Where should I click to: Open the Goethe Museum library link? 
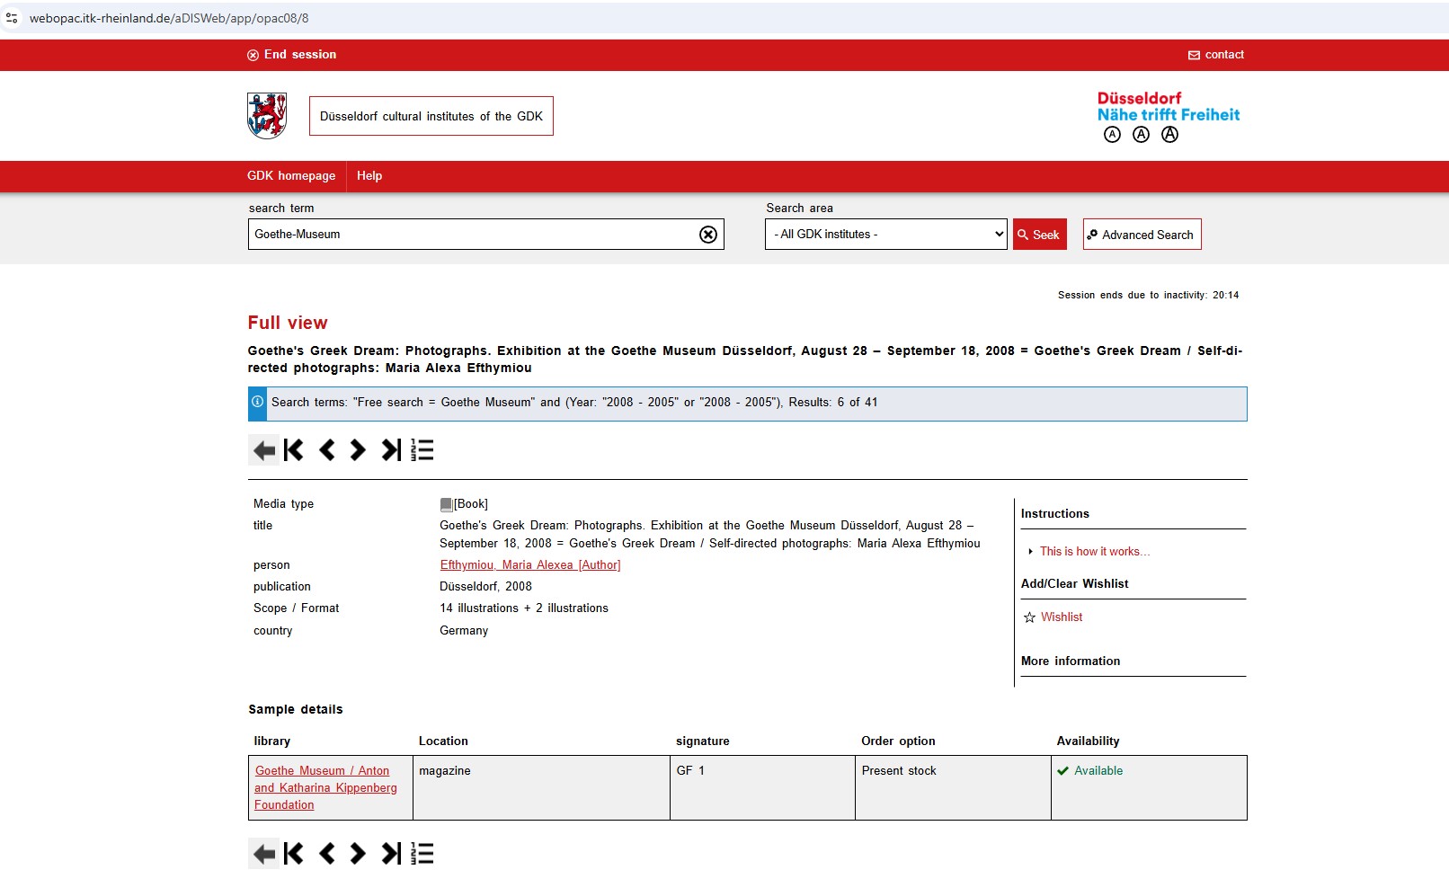click(x=325, y=788)
